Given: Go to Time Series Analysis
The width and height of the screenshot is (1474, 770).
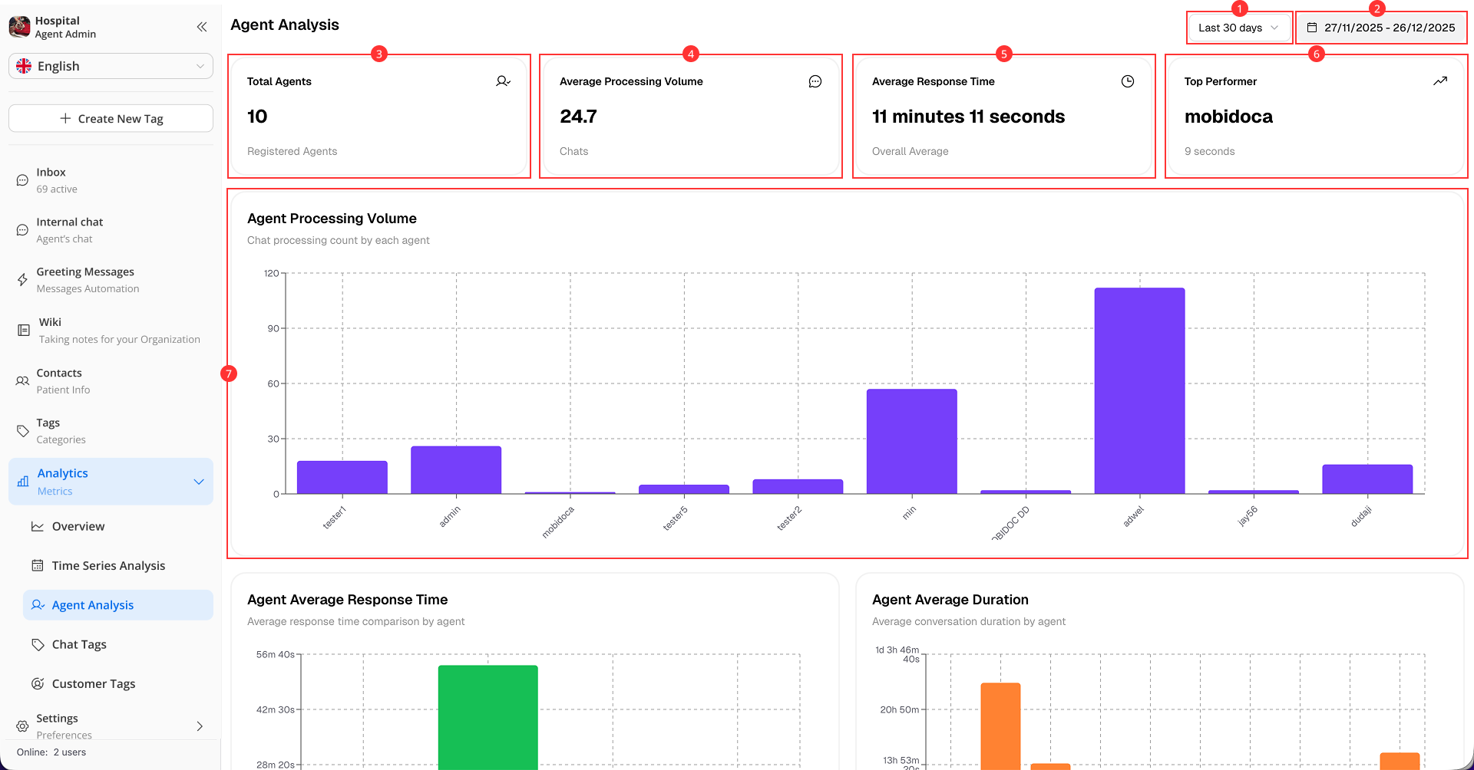Looking at the screenshot, I should tap(108, 565).
